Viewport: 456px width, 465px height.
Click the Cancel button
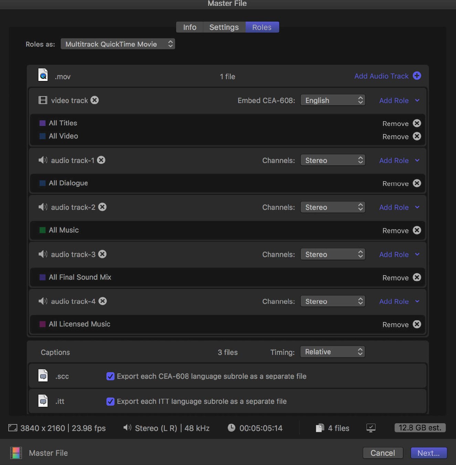pyautogui.click(x=383, y=453)
